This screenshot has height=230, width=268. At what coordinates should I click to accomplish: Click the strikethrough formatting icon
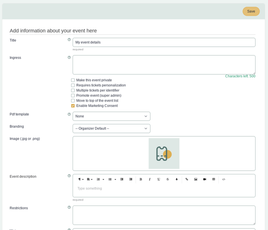(168, 179)
